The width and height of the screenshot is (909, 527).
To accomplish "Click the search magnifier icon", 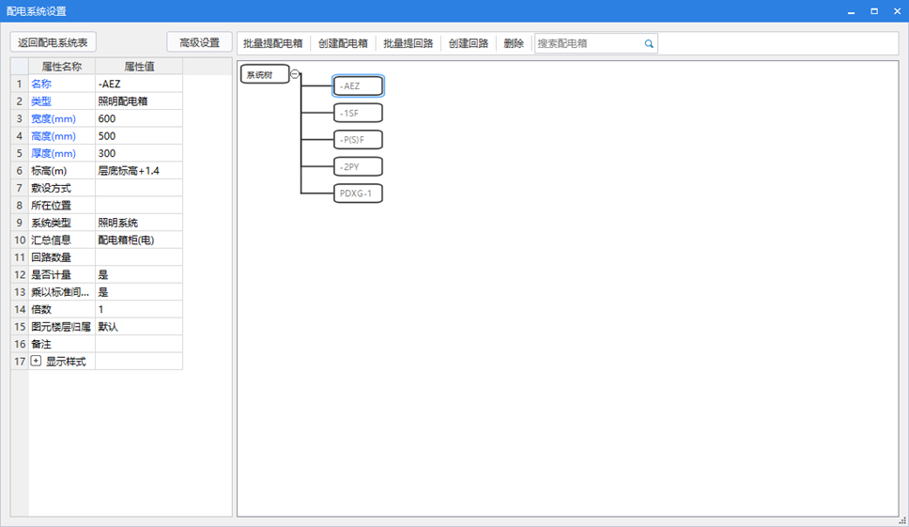I will 648,43.
